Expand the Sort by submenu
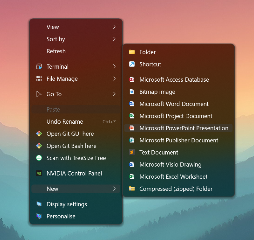 click(114, 39)
